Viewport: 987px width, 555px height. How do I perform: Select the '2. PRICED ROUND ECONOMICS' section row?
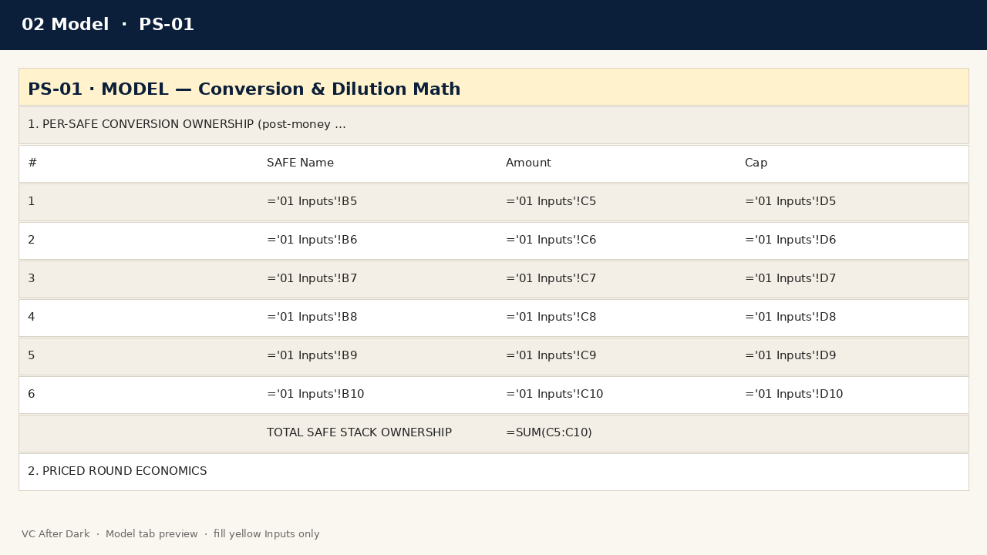pos(493,472)
